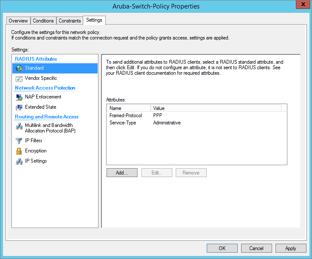The image size is (312, 259).
Task: Select the Service-Type attribute row
Action: (197, 123)
